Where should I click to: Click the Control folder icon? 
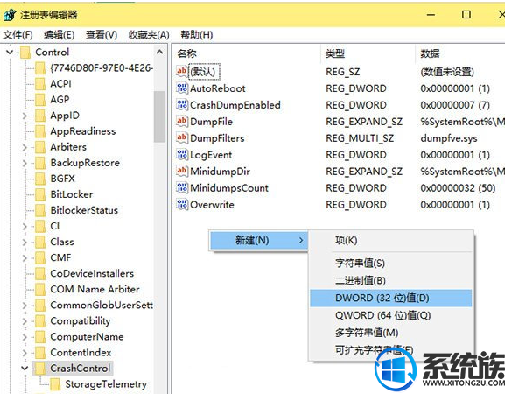pyautogui.click(x=25, y=53)
